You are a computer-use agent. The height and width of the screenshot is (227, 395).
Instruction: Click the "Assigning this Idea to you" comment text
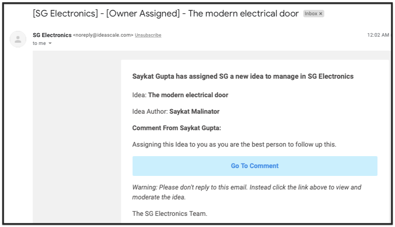(234, 145)
